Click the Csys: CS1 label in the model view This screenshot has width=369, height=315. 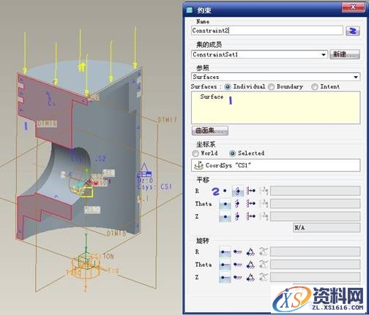coord(154,187)
